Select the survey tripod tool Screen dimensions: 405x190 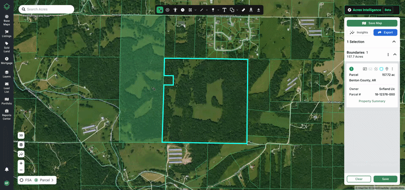(x=251, y=10)
